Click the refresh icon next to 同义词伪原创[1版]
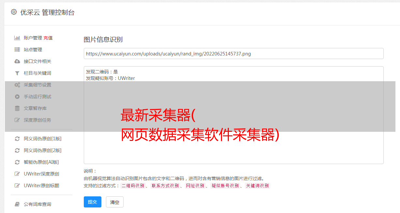The image size is (400, 213). 17,139
